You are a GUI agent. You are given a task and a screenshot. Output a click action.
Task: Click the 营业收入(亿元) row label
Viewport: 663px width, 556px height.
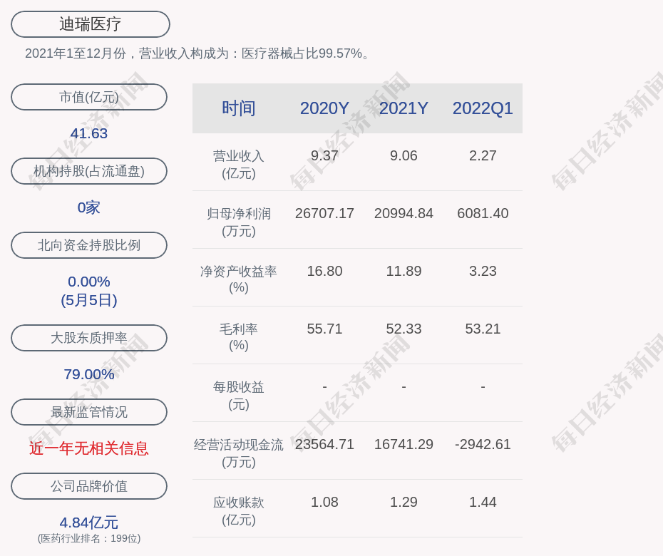[239, 164]
